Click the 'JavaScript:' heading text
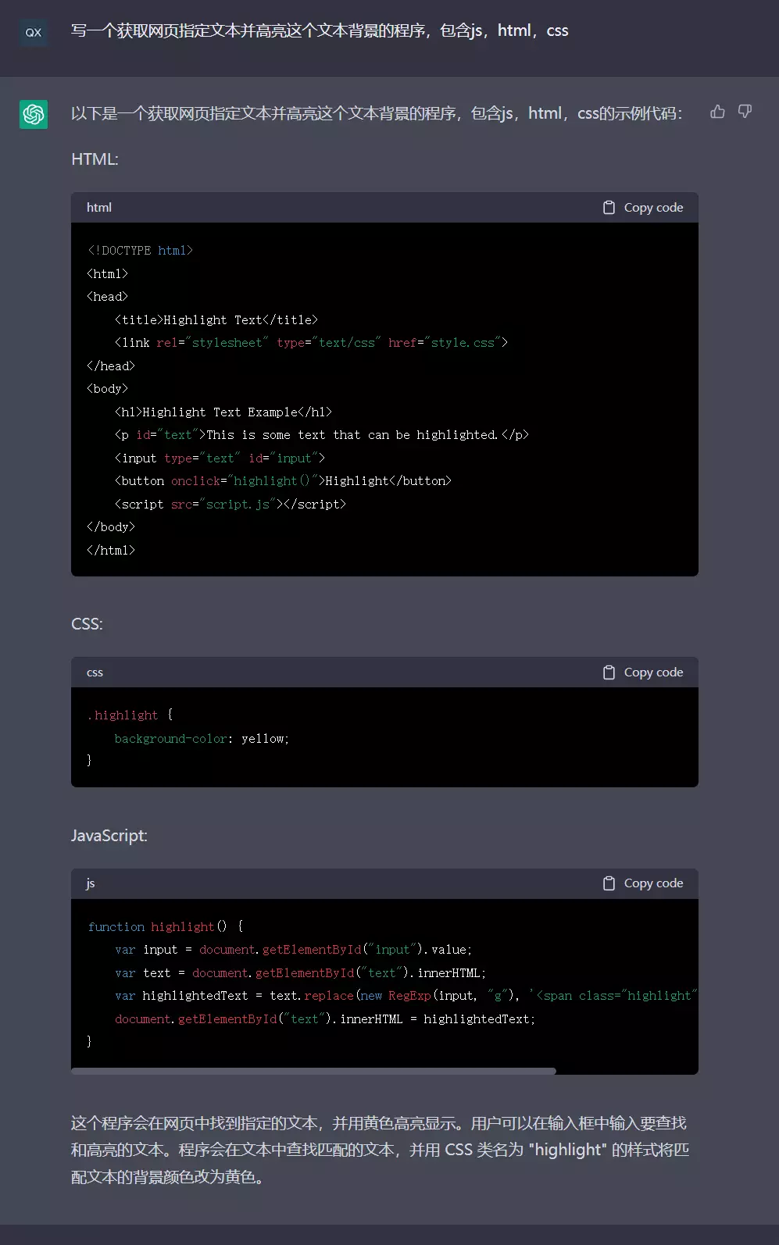The width and height of the screenshot is (779, 1245). (109, 836)
